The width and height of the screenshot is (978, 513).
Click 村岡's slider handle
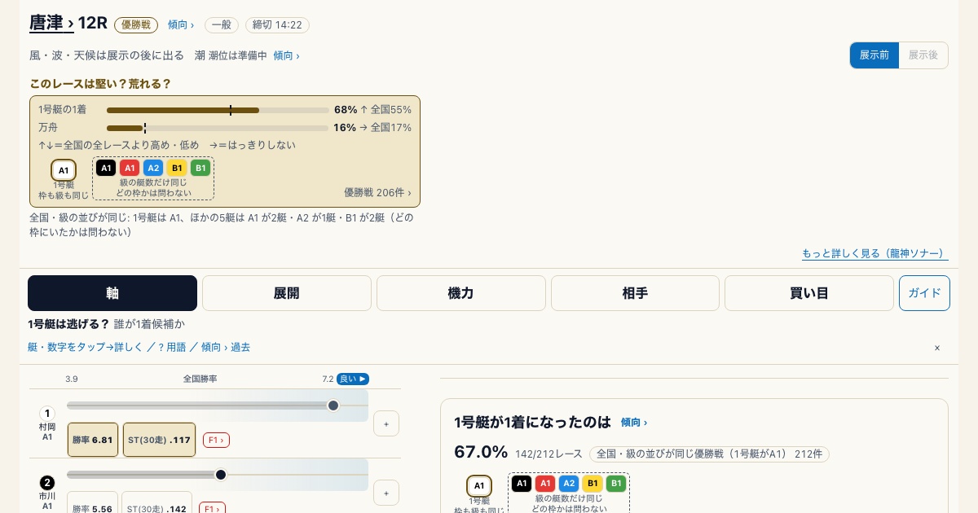pos(333,406)
